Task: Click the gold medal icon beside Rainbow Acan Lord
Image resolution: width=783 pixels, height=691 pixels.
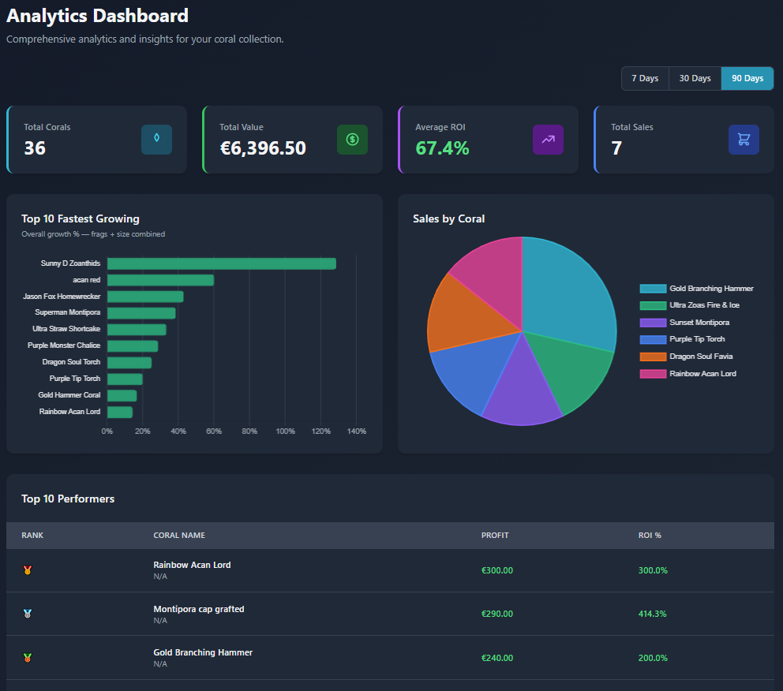Action: 27,570
